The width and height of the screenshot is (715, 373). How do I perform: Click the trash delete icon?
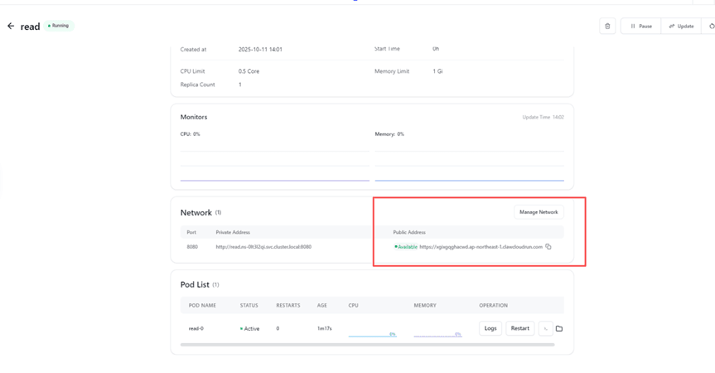point(607,27)
